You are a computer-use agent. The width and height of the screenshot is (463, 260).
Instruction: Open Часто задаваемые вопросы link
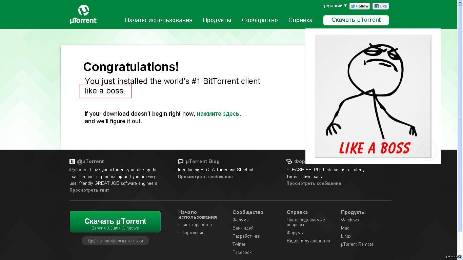pos(306,222)
